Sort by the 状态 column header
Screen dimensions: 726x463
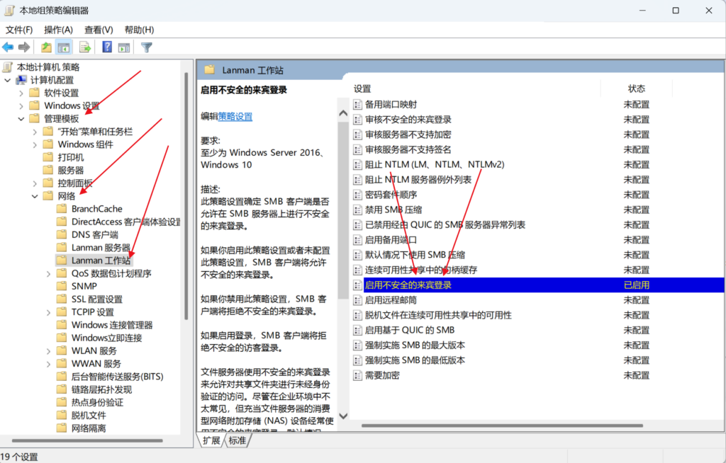[x=636, y=88]
